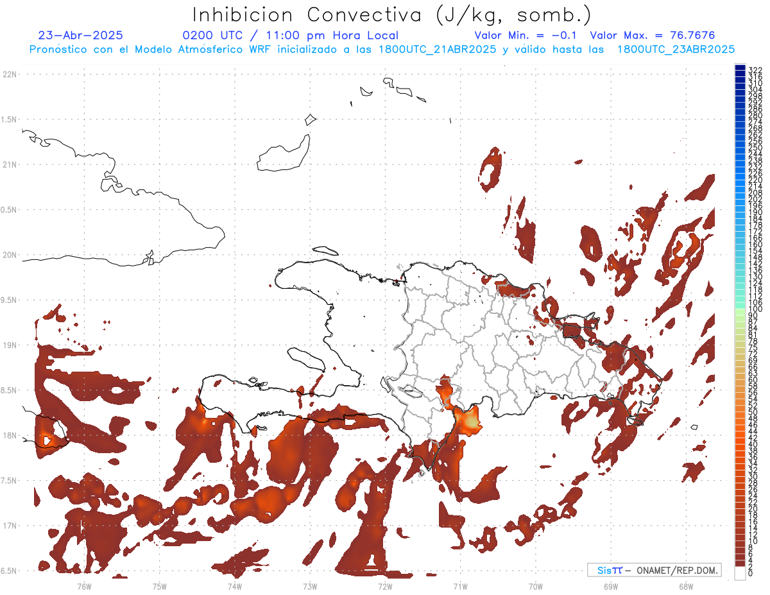
Task: Click the 'ONAMET/REP.DOM.' credit box
Action: click(x=654, y=570)
